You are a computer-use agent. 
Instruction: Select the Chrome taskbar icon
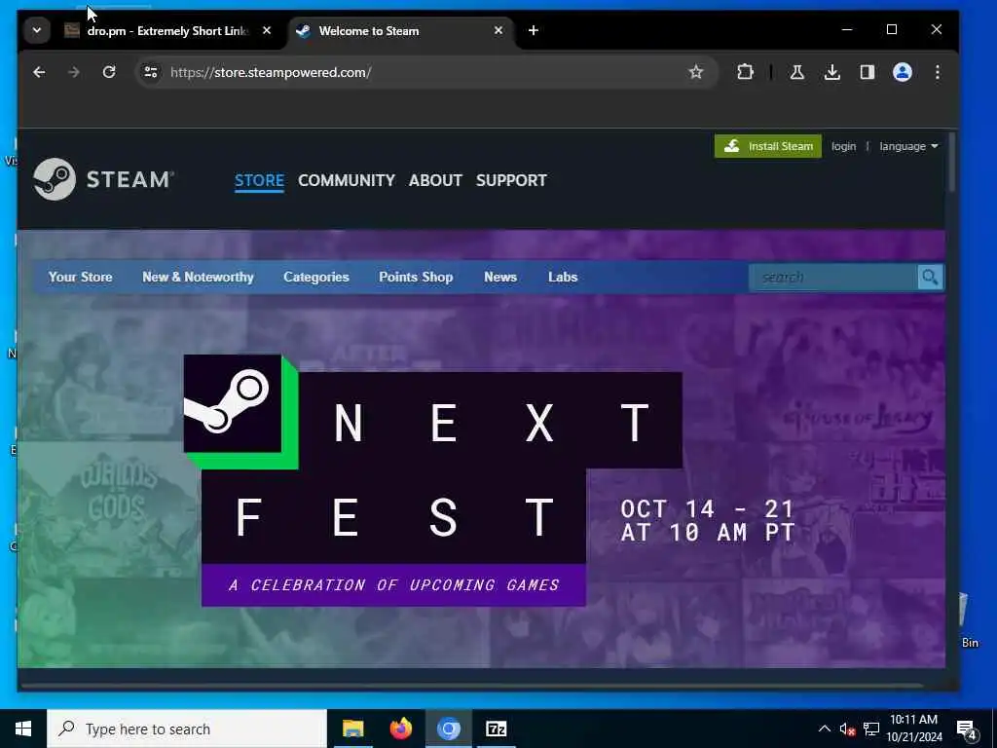pos(448,729)
